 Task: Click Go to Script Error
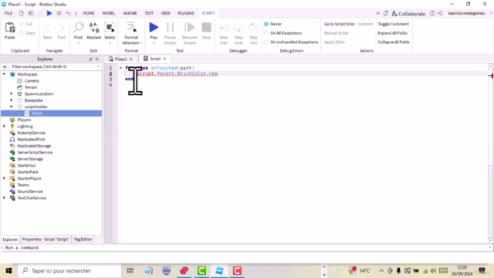[x=340, y=24]
